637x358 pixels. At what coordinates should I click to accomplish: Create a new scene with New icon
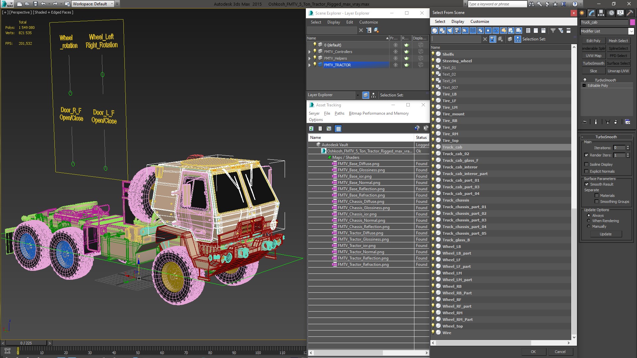pyautogui.click(x=20, y=4)
